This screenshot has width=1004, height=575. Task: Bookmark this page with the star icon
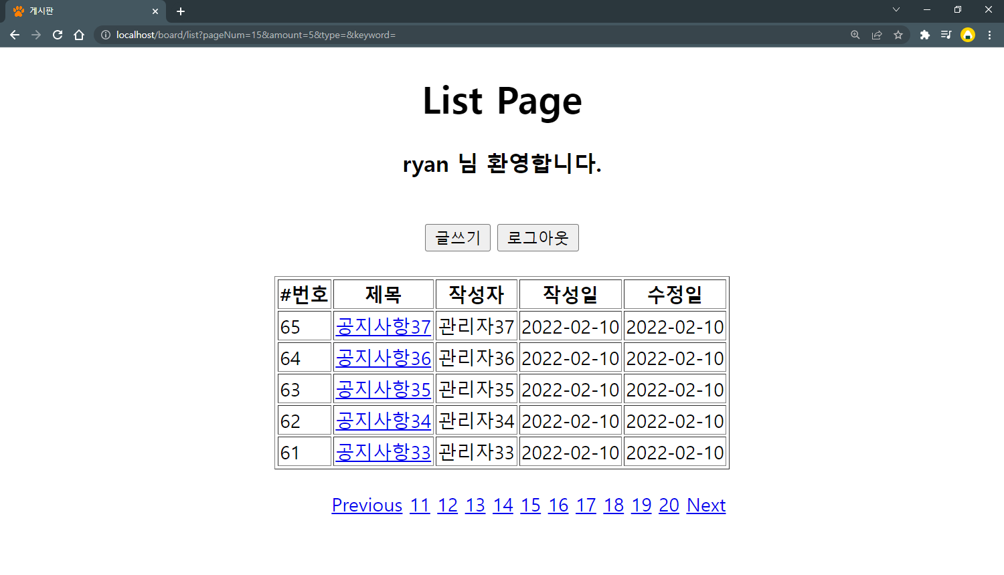pyautogui.click(x=898, y=35)
